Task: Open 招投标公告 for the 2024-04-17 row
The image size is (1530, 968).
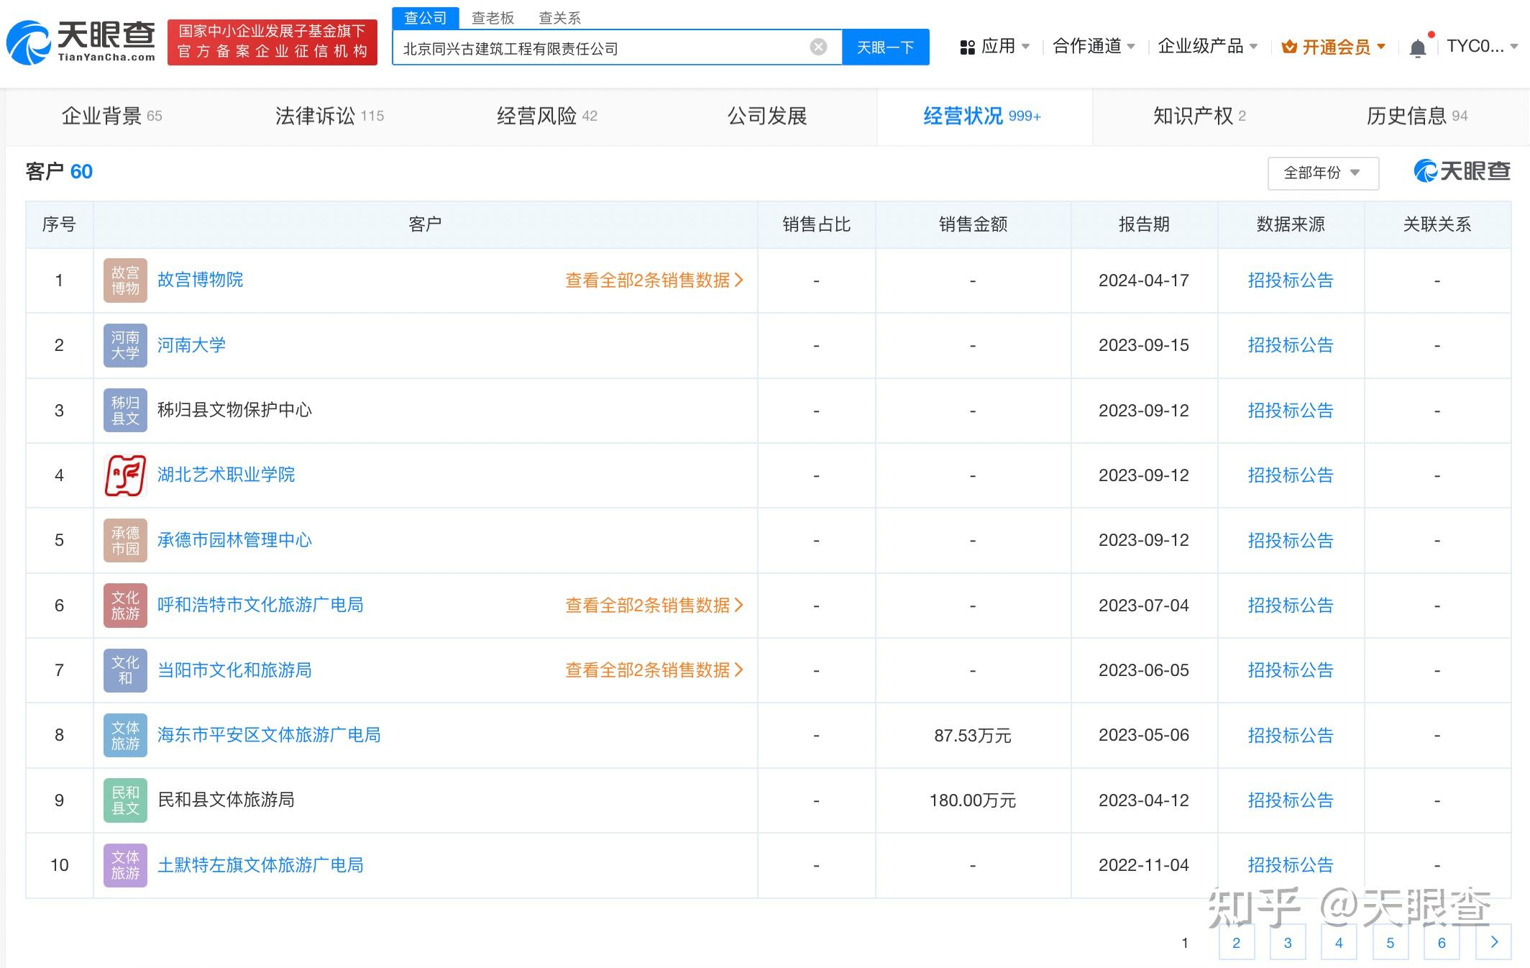Action: pyautogui.click(x=1291, y=280)
